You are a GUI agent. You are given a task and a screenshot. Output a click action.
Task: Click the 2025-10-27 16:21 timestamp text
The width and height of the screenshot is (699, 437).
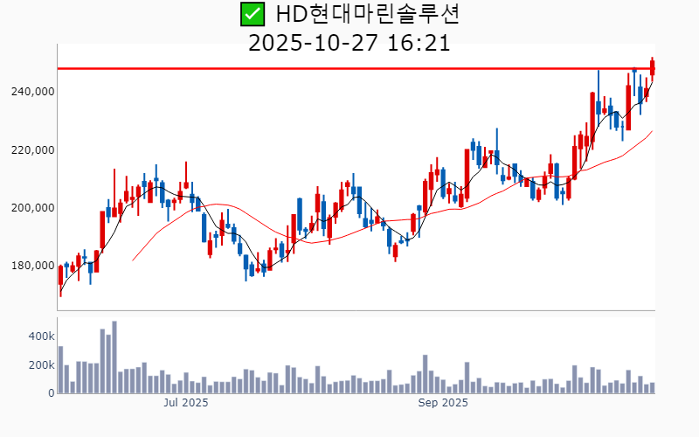pyautogui.click(x=349, y=43)
